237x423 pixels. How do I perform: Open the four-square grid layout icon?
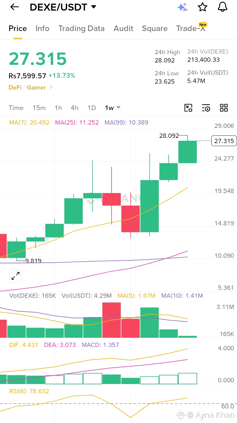[x=224, y=108]
